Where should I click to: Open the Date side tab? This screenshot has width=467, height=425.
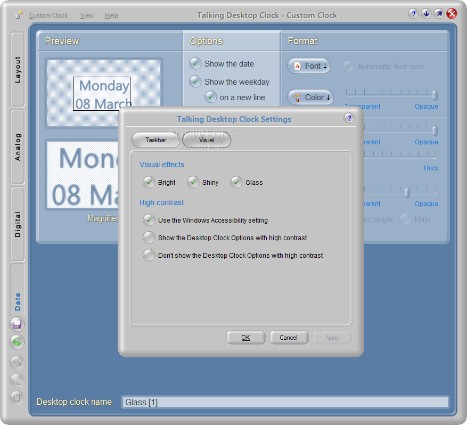tap(18, 290)
